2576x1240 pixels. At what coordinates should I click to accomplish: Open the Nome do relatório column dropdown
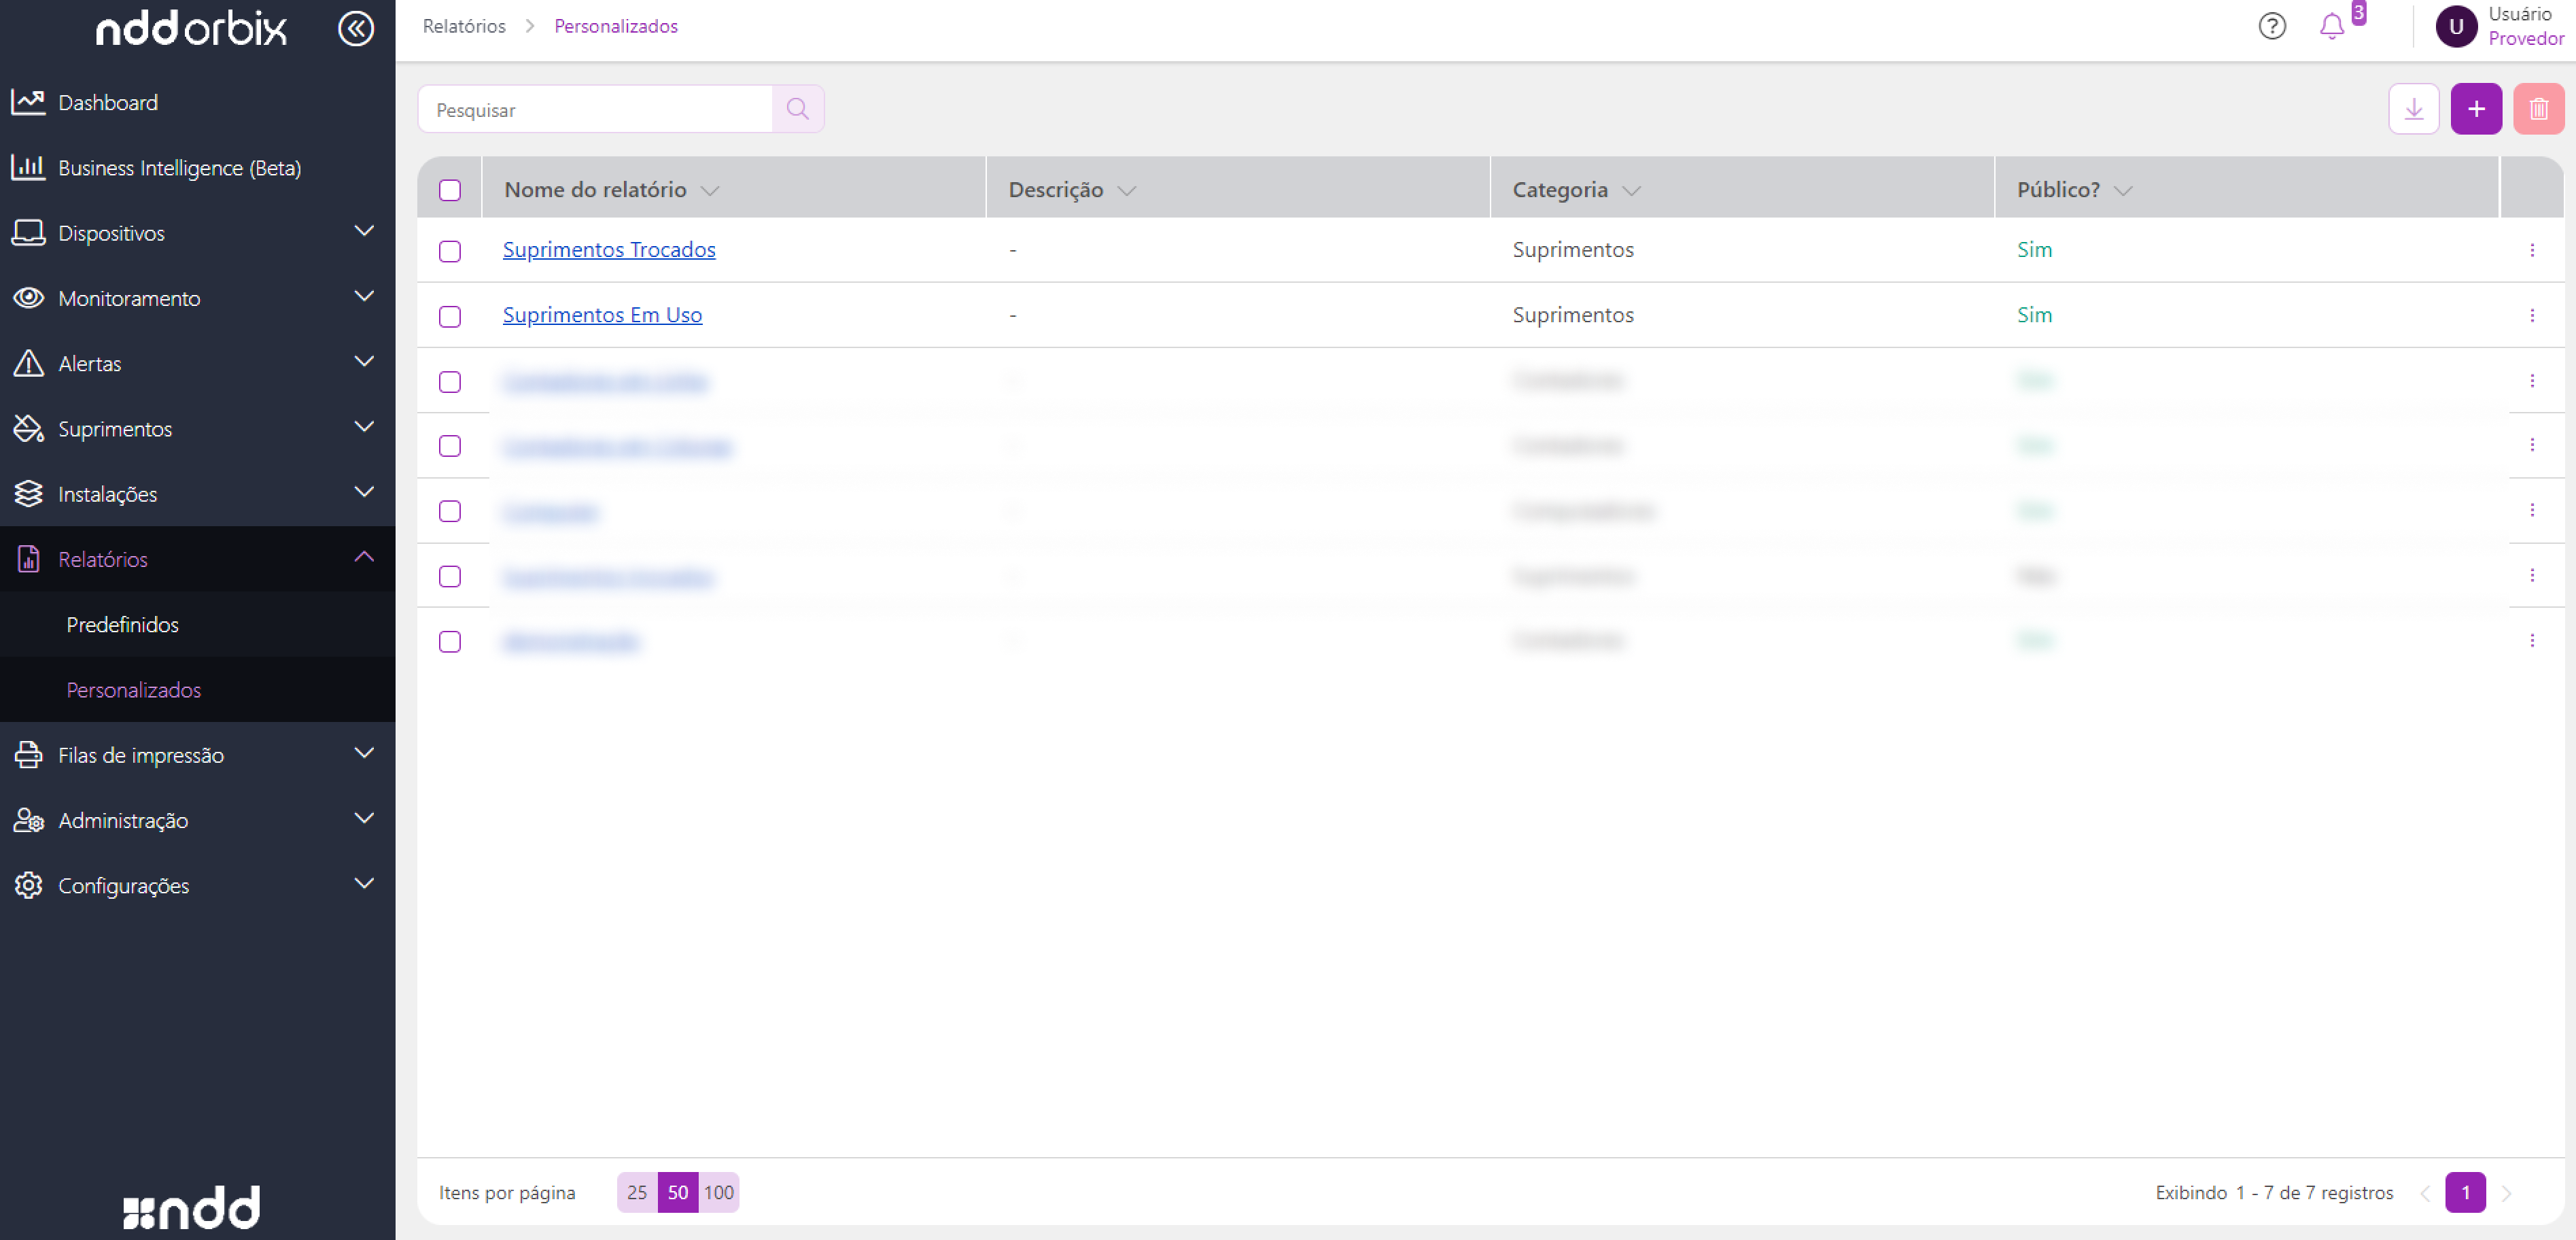point(710,191)
